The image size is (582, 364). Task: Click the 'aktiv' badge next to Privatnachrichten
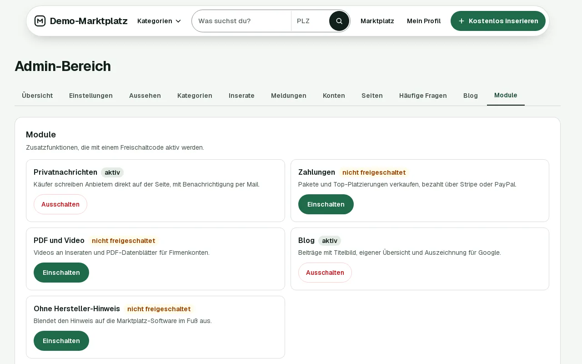point(112,172)
